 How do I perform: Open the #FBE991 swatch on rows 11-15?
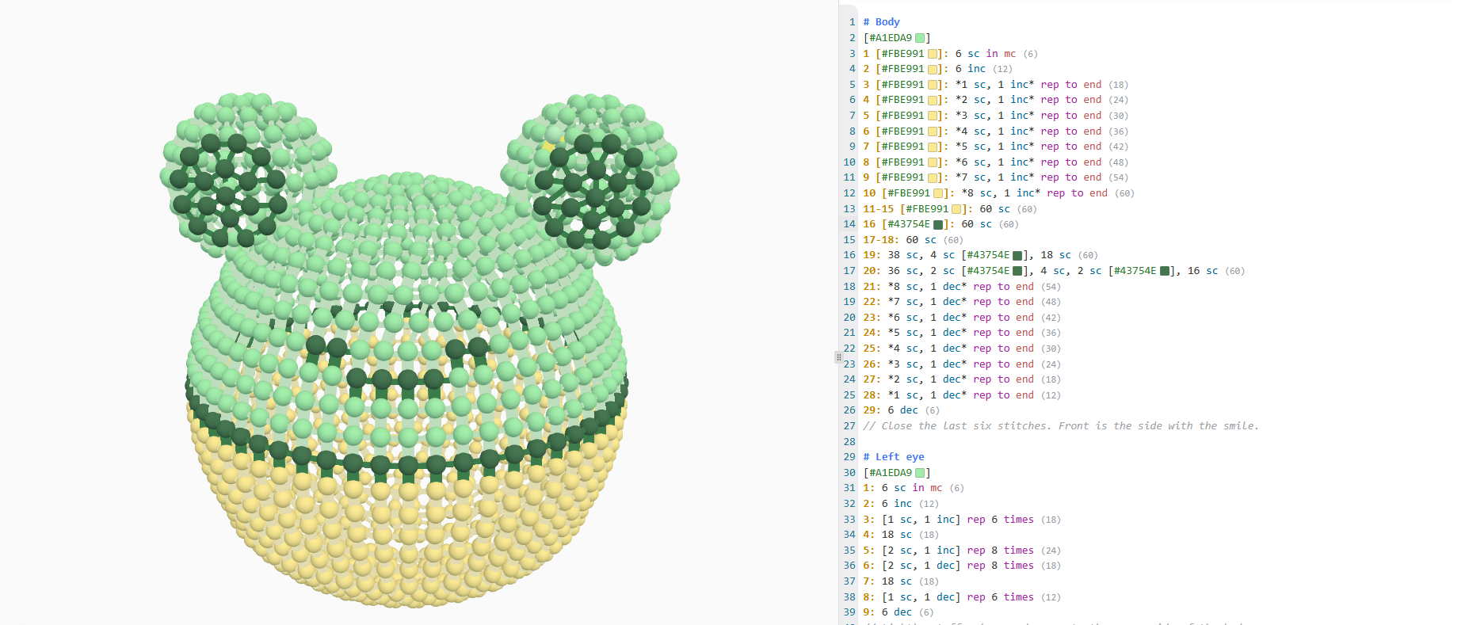click(x=957, y=209)
